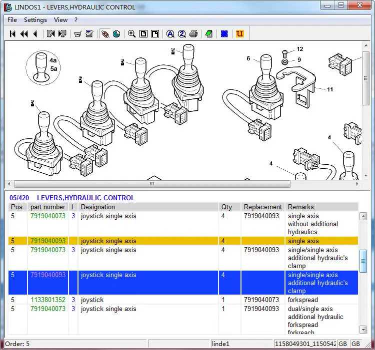This screenshot has height=350, width=375.
Task: Click previous list page icon
Action: pyautogui.click(x=50, y=33)
